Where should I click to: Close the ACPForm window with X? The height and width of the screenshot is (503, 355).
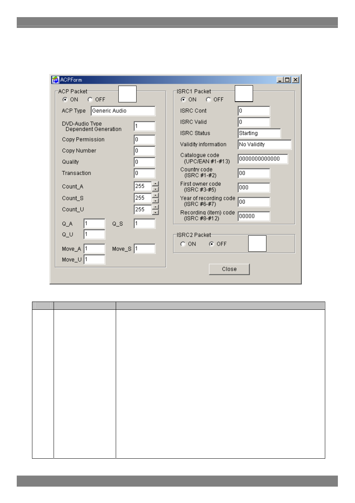(295, 80)
